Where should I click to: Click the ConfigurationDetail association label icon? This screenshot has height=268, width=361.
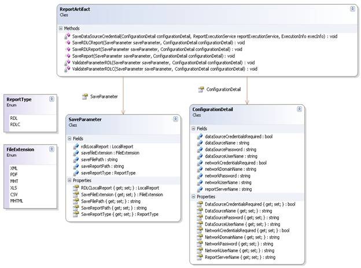point(201,89)
